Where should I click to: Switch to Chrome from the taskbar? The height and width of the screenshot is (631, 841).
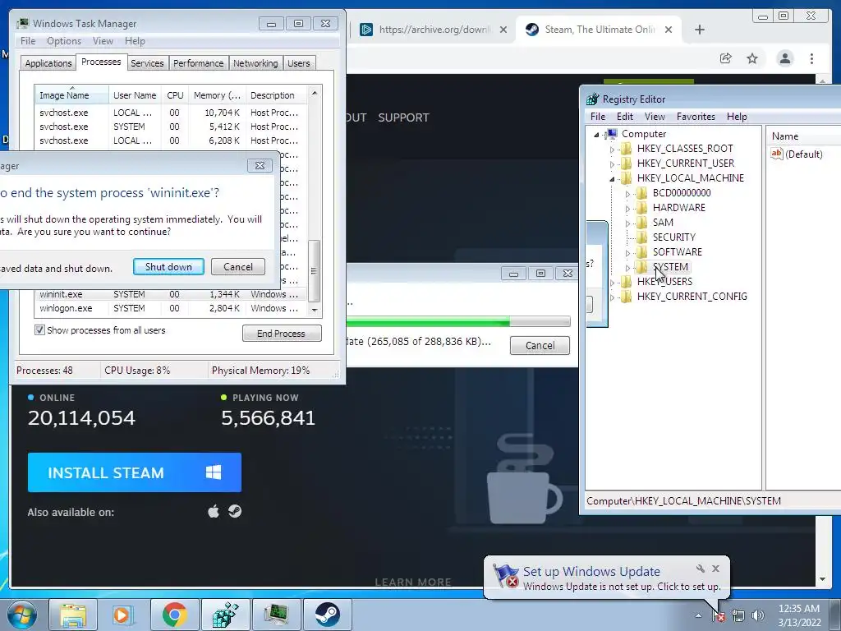point(174,615)
